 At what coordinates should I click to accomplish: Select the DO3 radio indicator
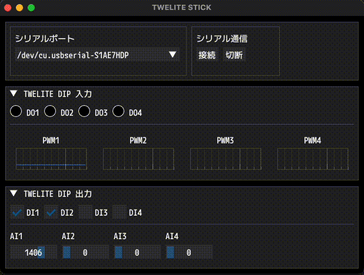[84, 111]
